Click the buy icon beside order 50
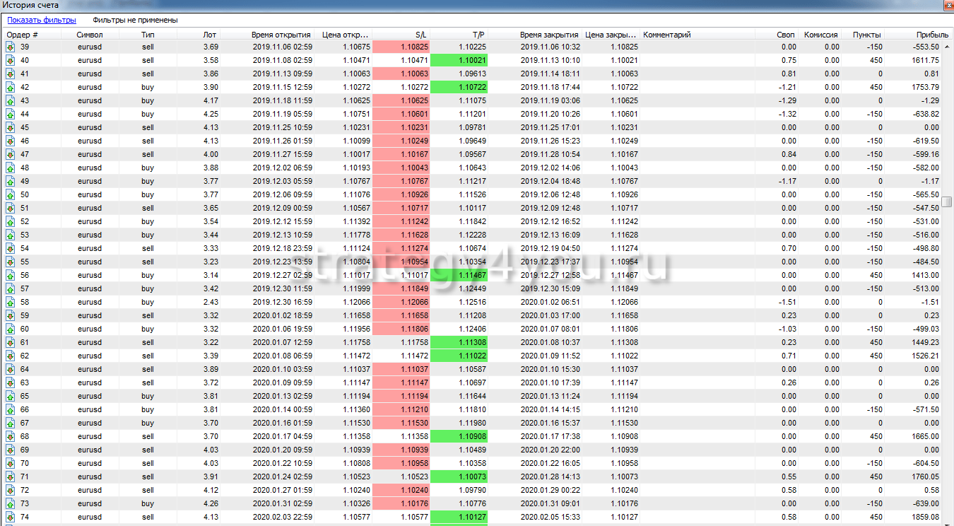Screen dimensions: 954x526 (11, 194)
